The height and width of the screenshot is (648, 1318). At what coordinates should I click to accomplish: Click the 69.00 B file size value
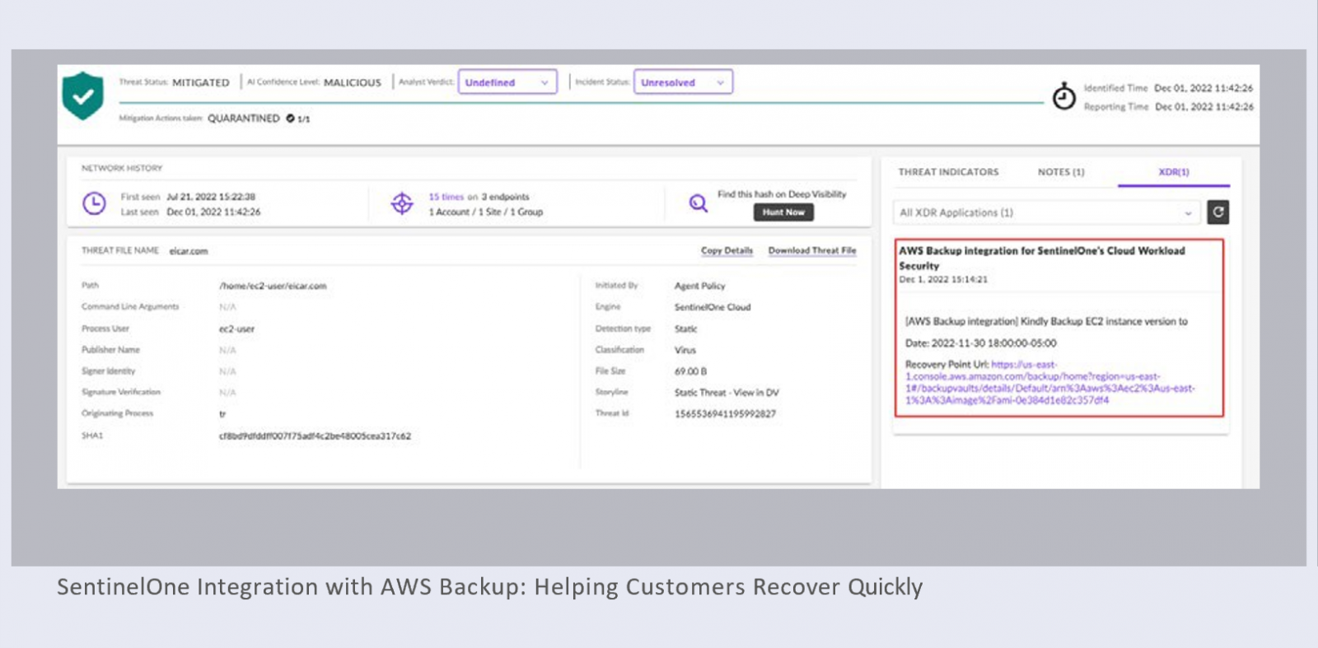(690, 371)
